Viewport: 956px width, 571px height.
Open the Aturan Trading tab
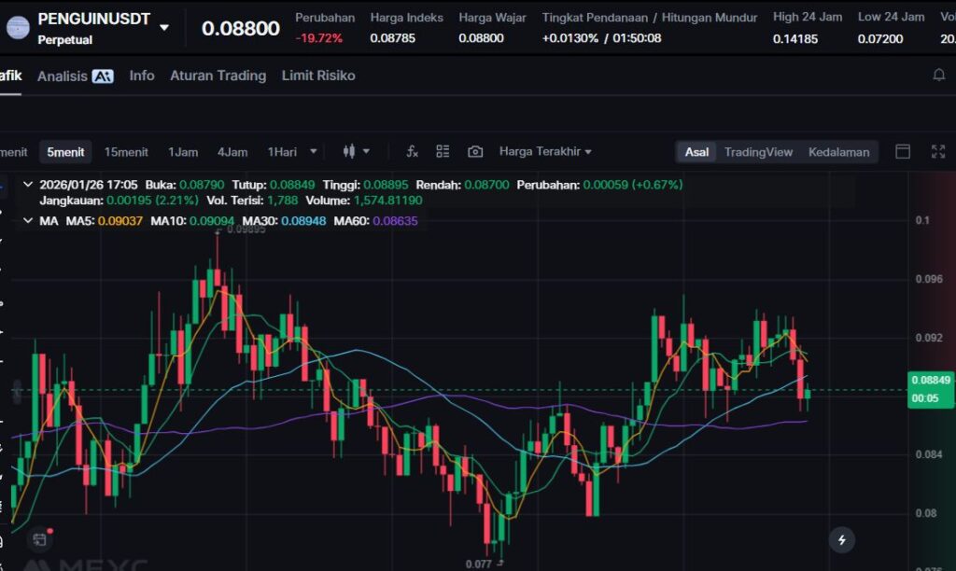pos(218,76)
